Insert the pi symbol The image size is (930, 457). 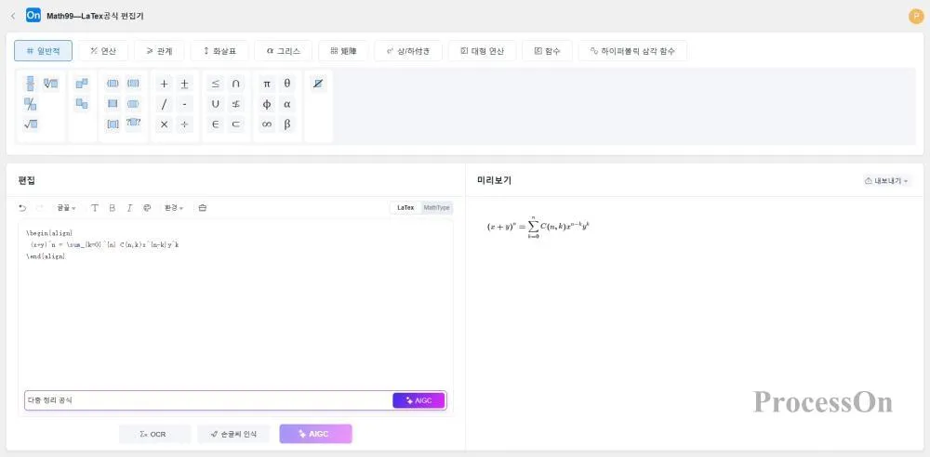(267, 84)
